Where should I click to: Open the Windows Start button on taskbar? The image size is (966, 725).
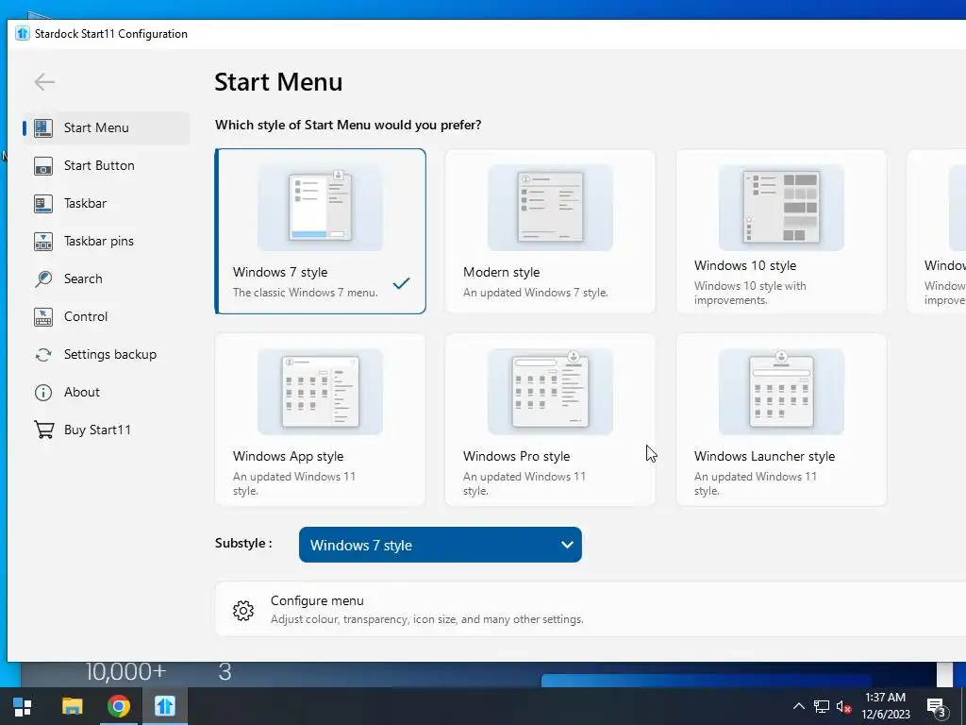[23, 706]
